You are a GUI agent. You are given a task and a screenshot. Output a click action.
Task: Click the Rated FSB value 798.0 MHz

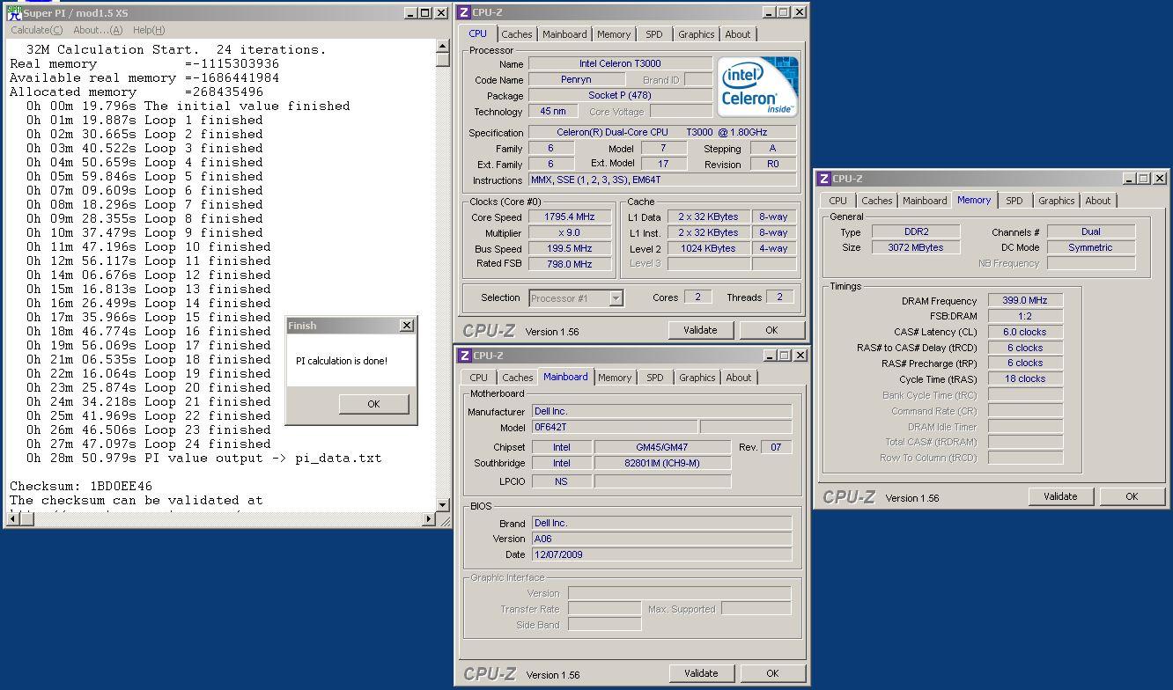click(569, 264)
